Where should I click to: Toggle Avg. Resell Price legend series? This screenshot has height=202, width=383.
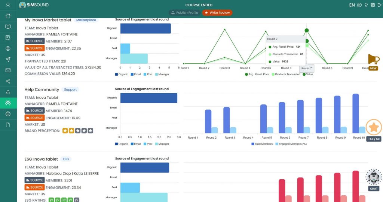[257, 74]
